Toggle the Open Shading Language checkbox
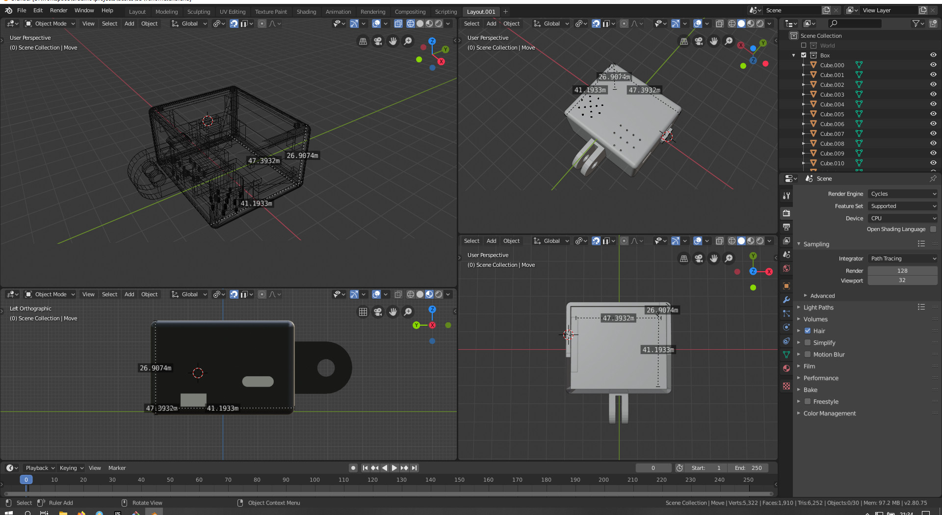This screenshot has width=942, height=515. click(933, 229)
